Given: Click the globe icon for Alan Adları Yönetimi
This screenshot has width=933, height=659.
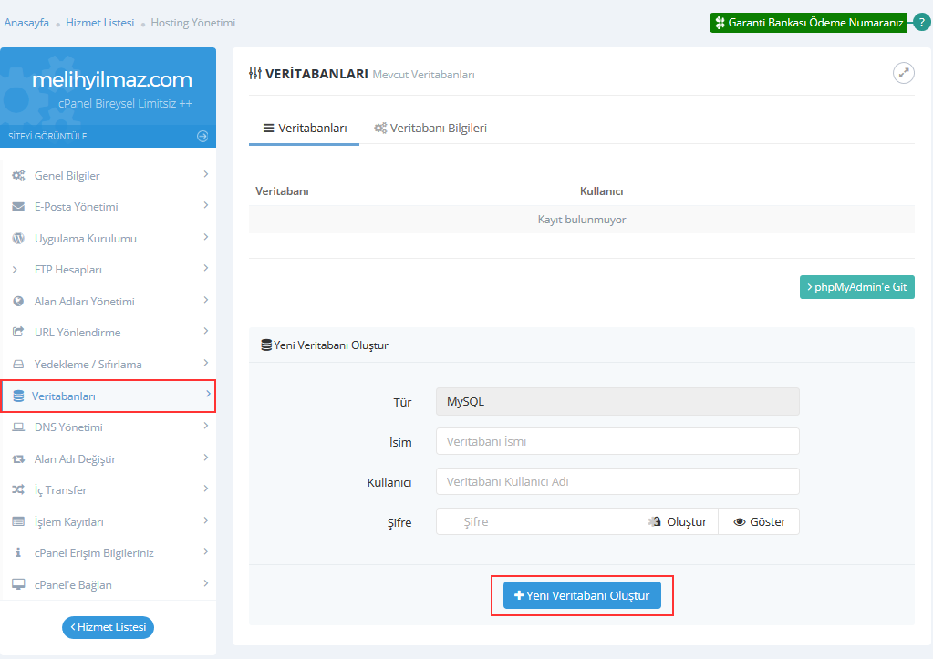Looking at the screenshot, I should [x=18, y=302].
